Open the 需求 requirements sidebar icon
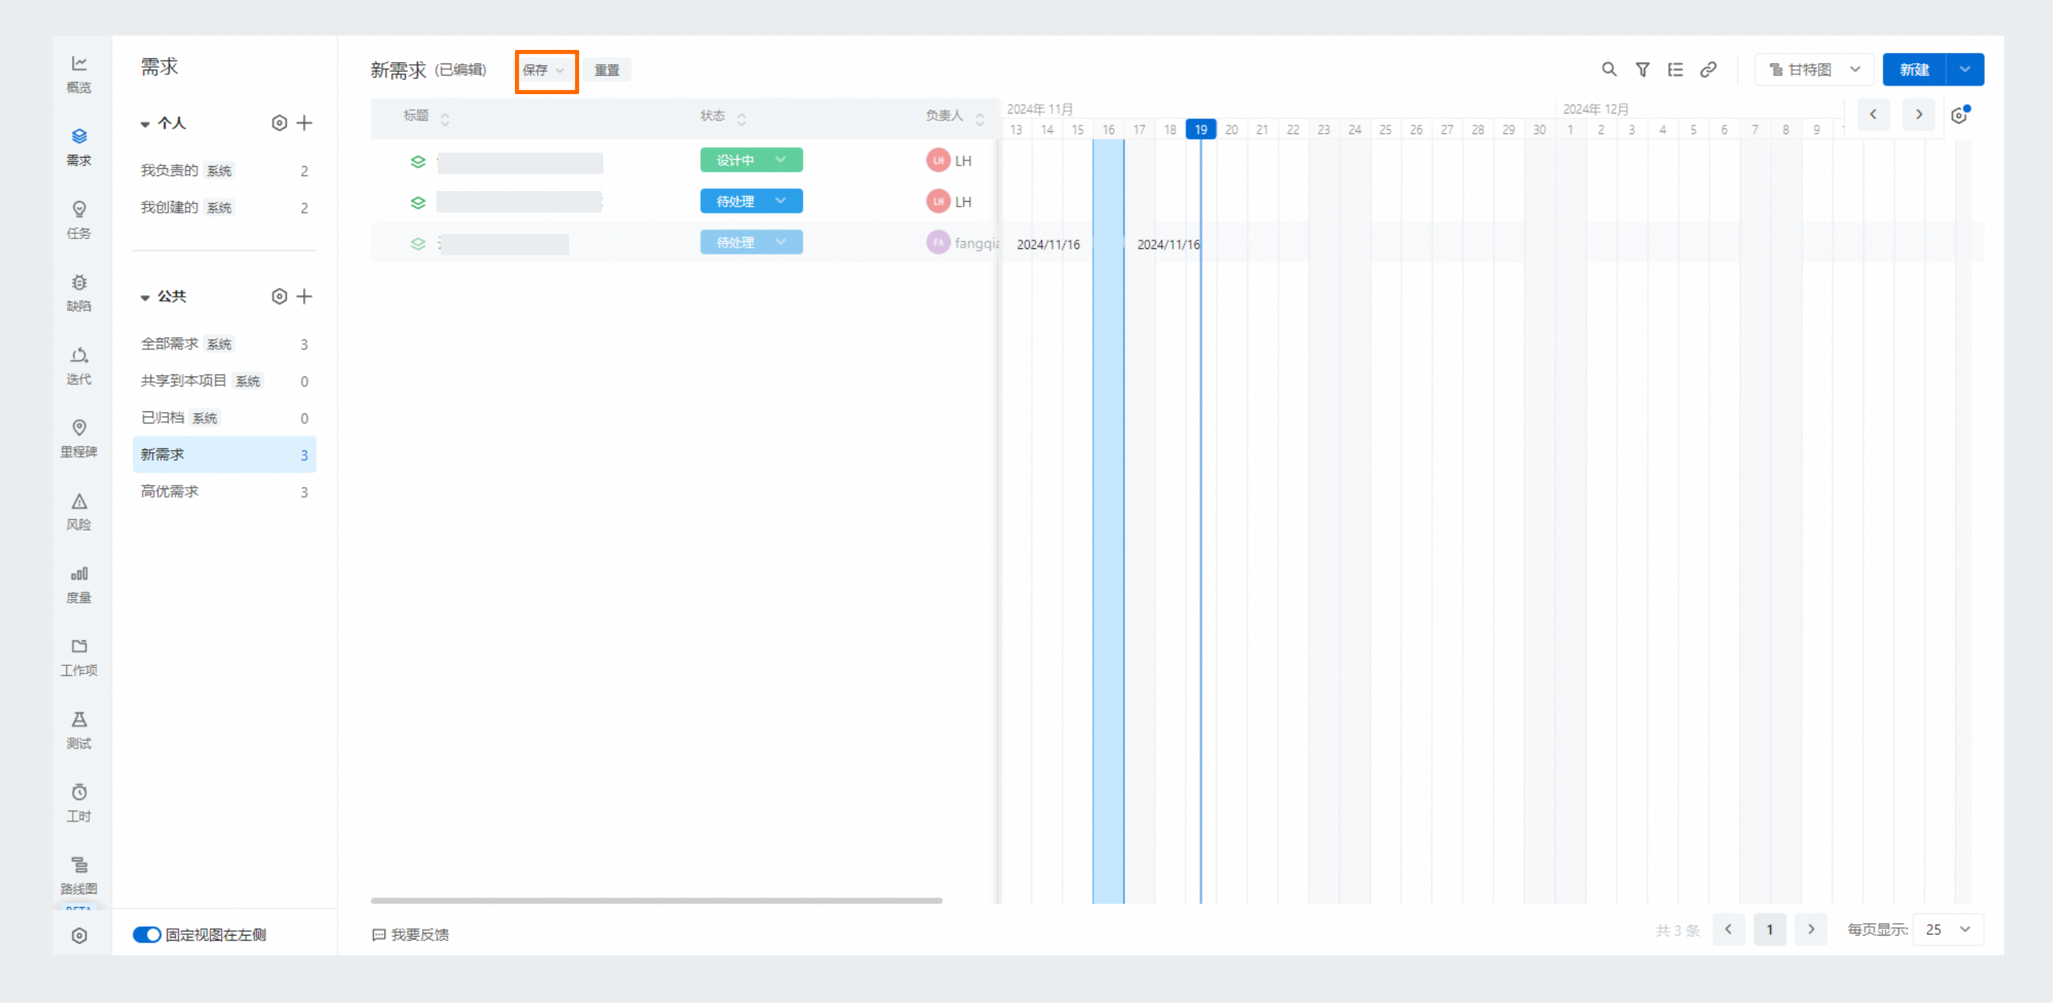 tap(79, 148)
